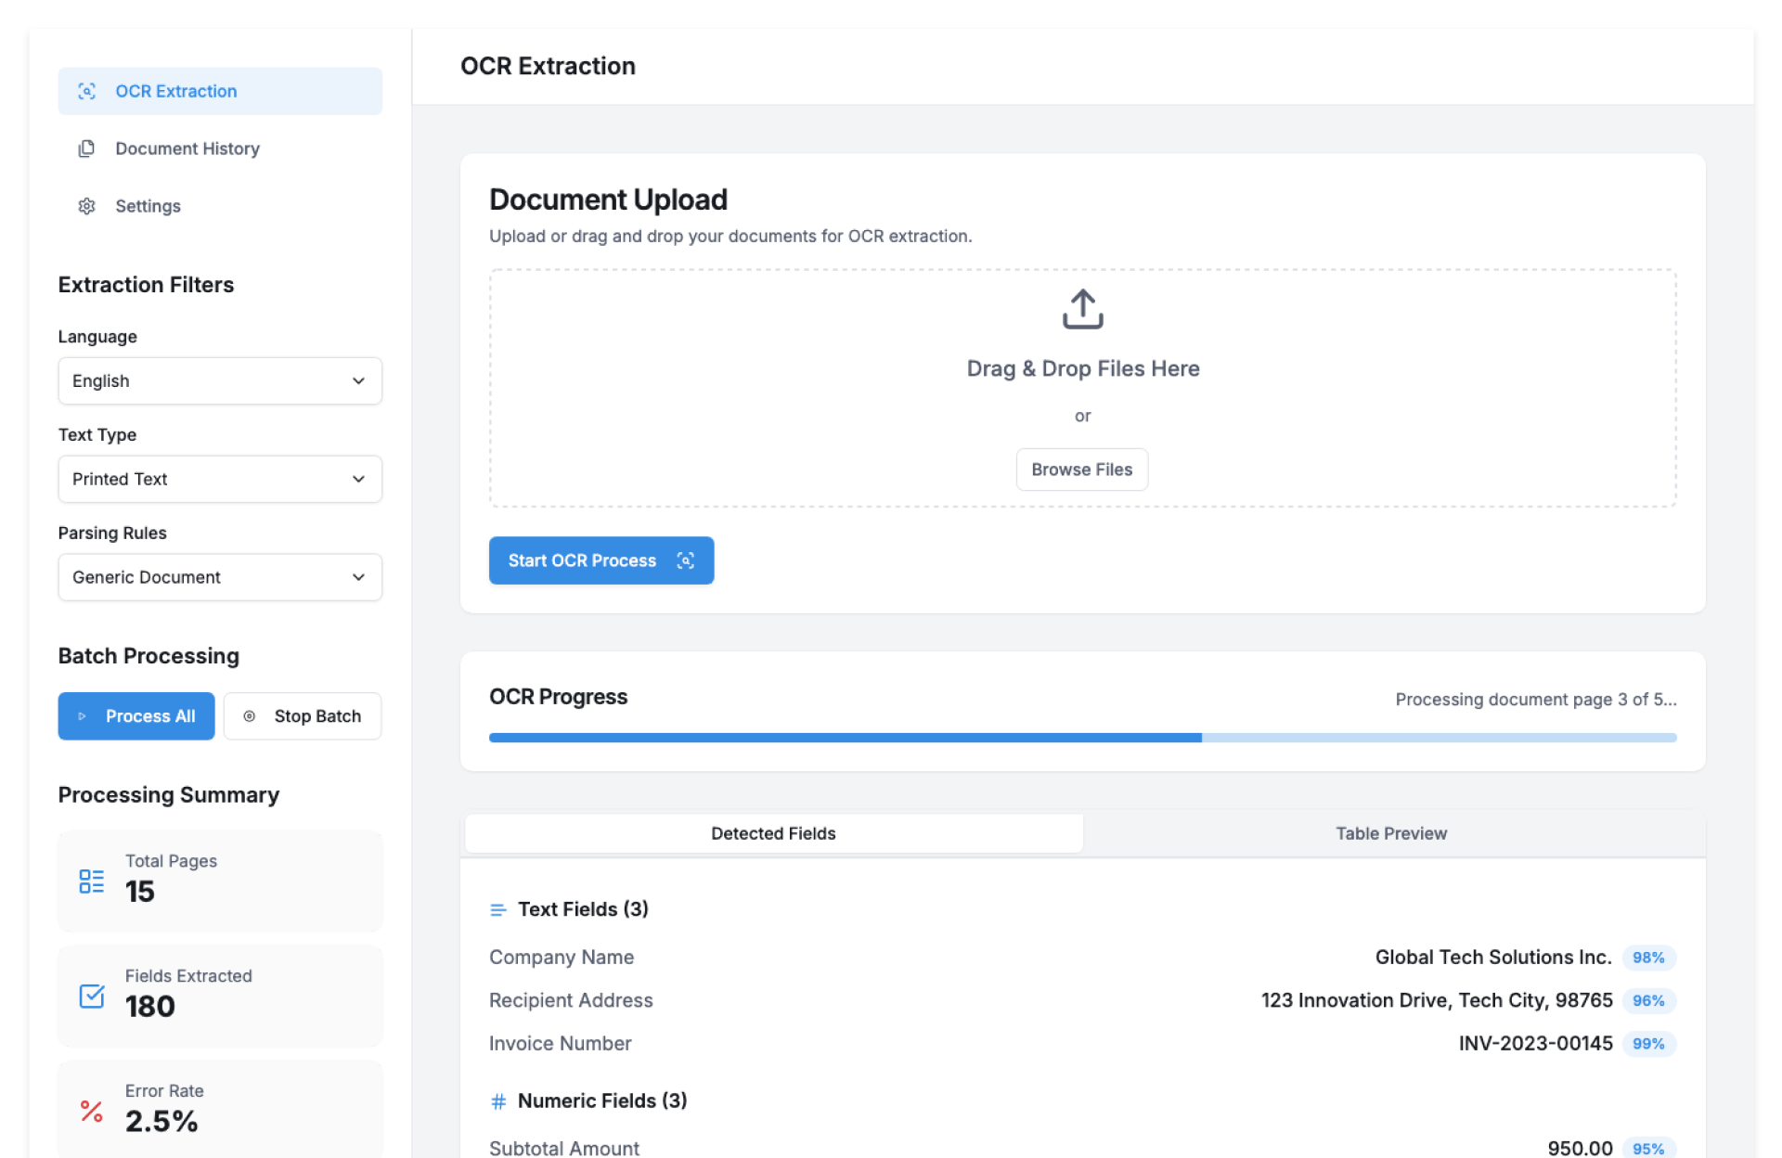Halt processing with Stop Batch button

[303, 716]
